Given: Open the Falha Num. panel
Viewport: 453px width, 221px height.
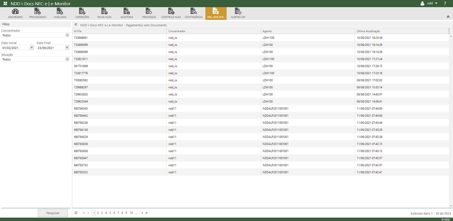Looking at the screenshot, I should point(104,13).
